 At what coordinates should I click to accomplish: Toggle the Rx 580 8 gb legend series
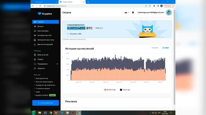(110, 90)
